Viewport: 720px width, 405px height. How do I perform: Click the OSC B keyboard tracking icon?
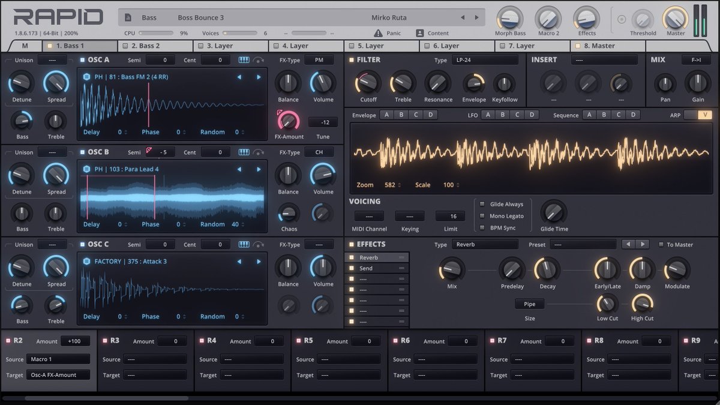[244, 152]
